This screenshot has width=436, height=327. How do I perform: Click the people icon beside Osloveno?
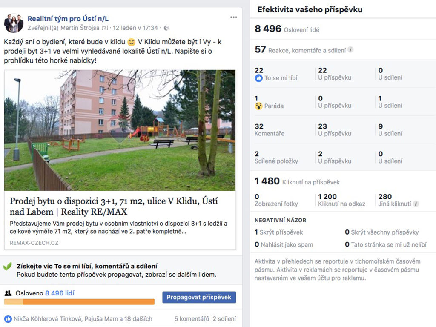8,293
